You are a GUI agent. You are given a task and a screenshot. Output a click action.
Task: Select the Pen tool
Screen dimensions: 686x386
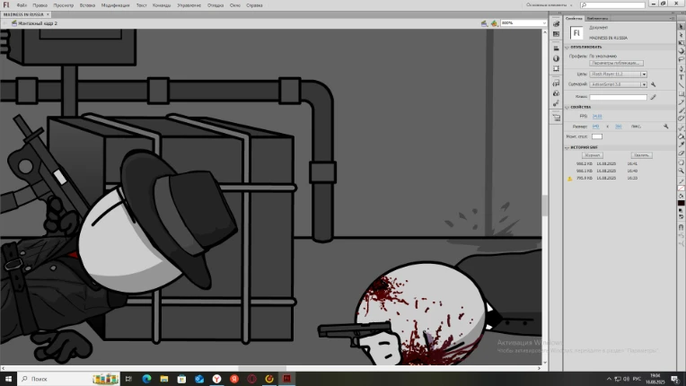pyautogui.click(x=682, y=68)
